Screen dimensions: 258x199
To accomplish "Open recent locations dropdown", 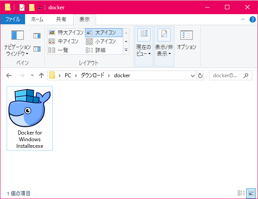I will click(x=32, y=75).
